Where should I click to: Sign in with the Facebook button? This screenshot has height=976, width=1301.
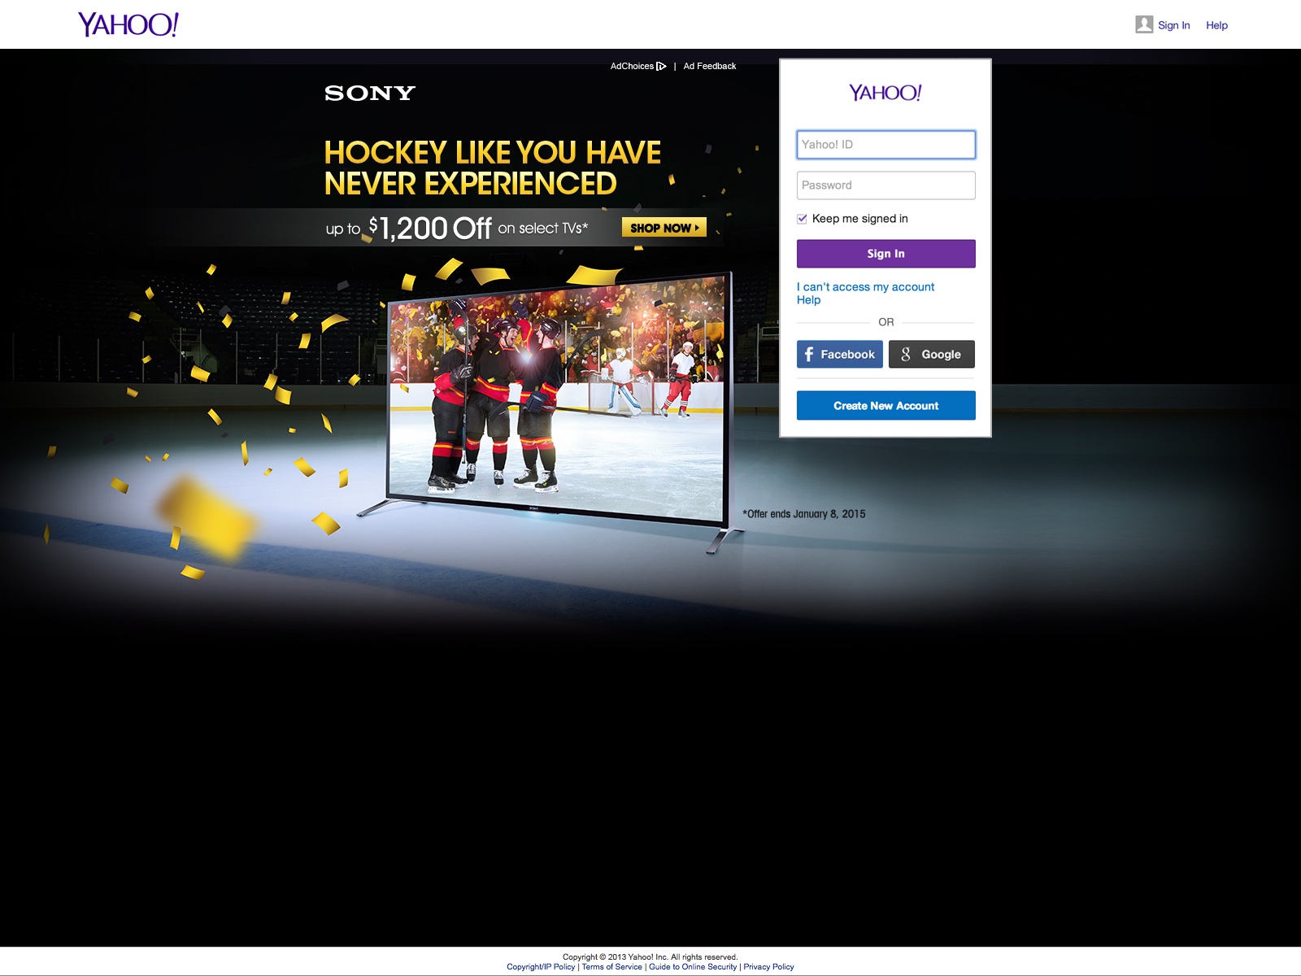pyautogui.click(x=839, y=355)
